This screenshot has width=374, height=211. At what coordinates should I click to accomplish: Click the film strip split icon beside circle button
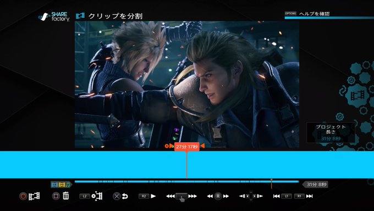(34, 196)
